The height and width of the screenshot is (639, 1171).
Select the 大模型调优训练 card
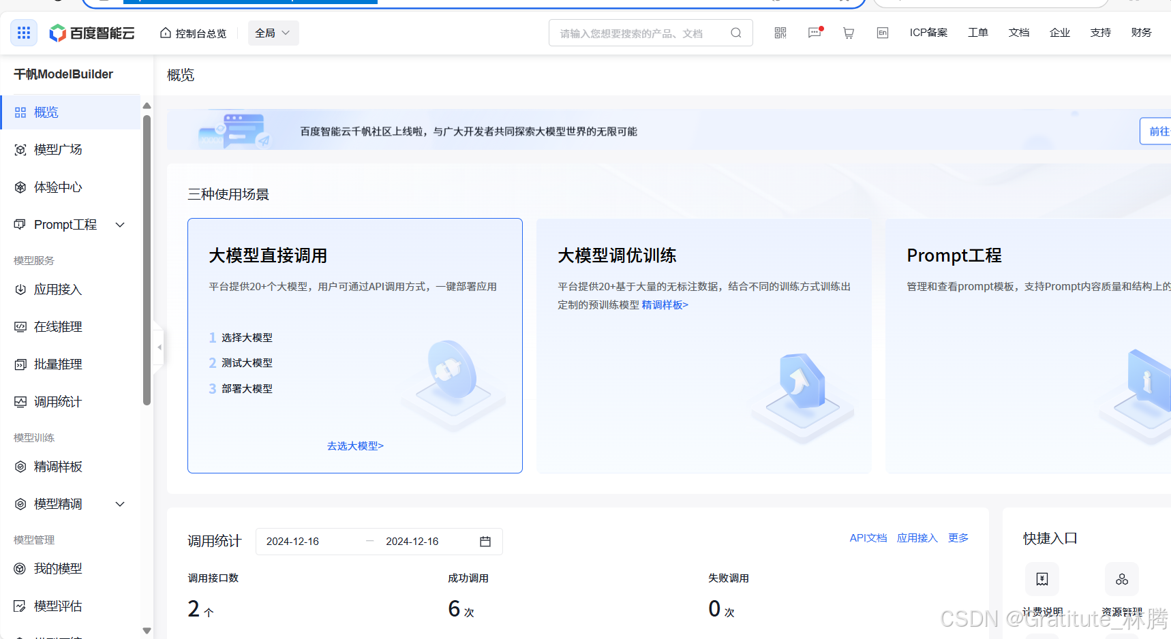coord(704,345)
